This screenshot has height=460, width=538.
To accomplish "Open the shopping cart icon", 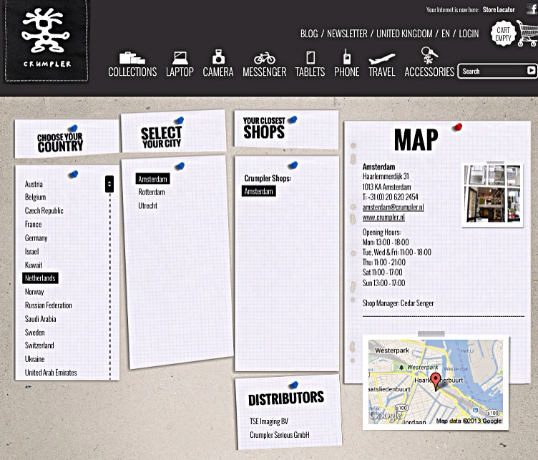I will click(x=527, y=33).
